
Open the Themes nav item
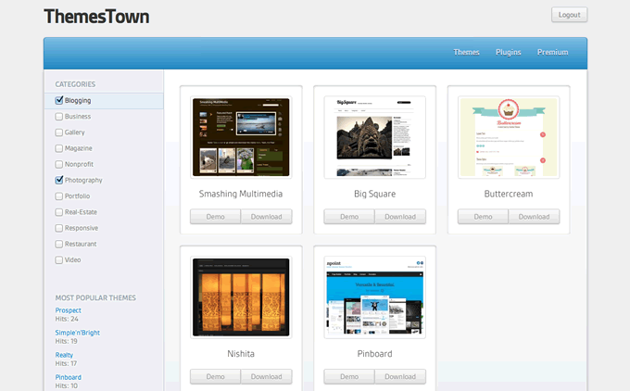[x=466, y=52]
